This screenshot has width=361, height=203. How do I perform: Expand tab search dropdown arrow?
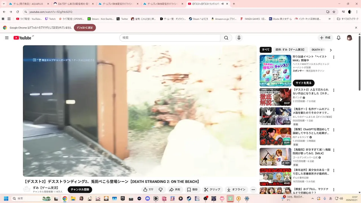pos(3,4)
